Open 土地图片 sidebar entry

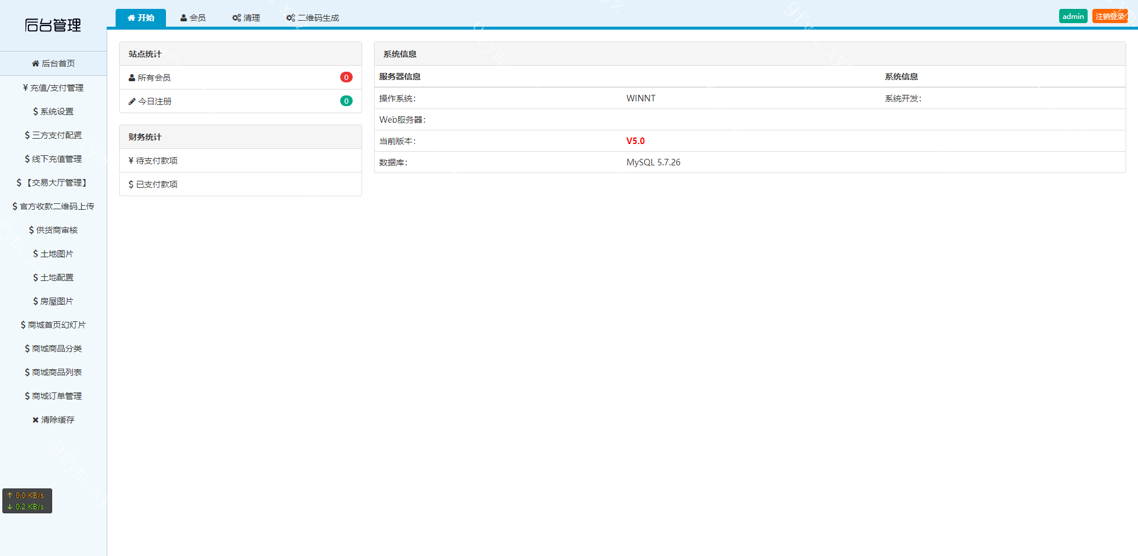tap(53, 254)
